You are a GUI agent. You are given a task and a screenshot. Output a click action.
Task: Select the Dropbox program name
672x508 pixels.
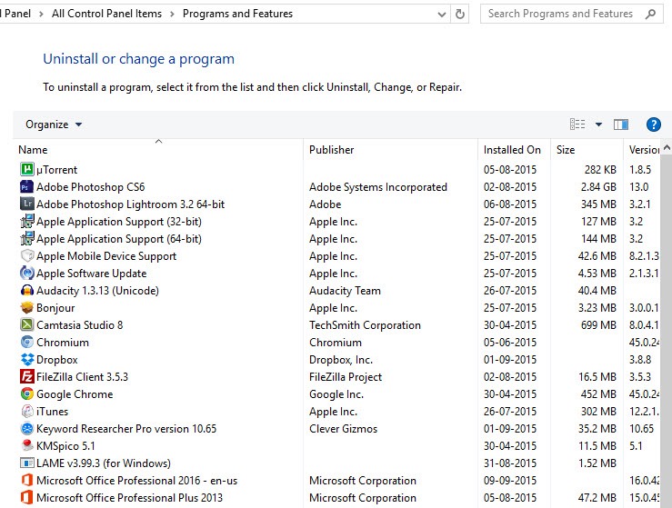pos(57,359)
